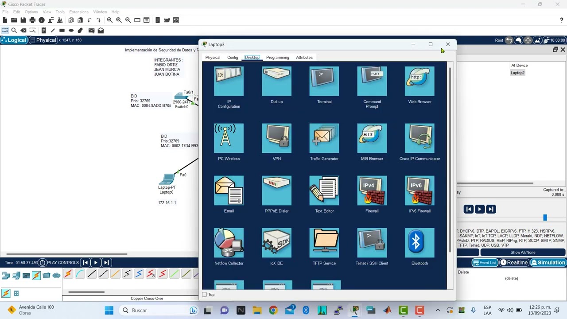Open the Email client
The height and width of the screenshot is (319, 567).
(x=229, y=191)
